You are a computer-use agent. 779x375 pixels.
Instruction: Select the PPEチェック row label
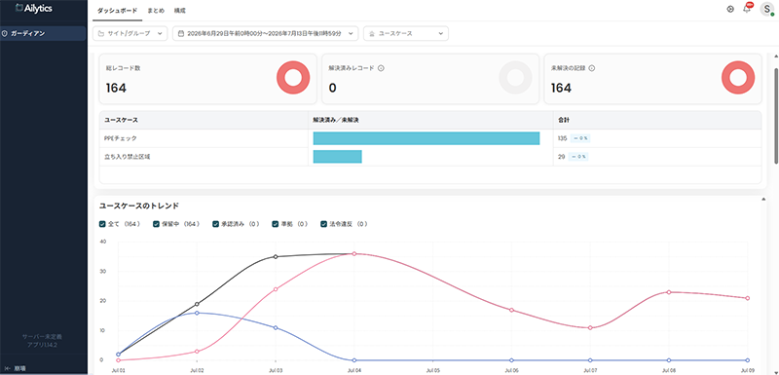point(120,138)
